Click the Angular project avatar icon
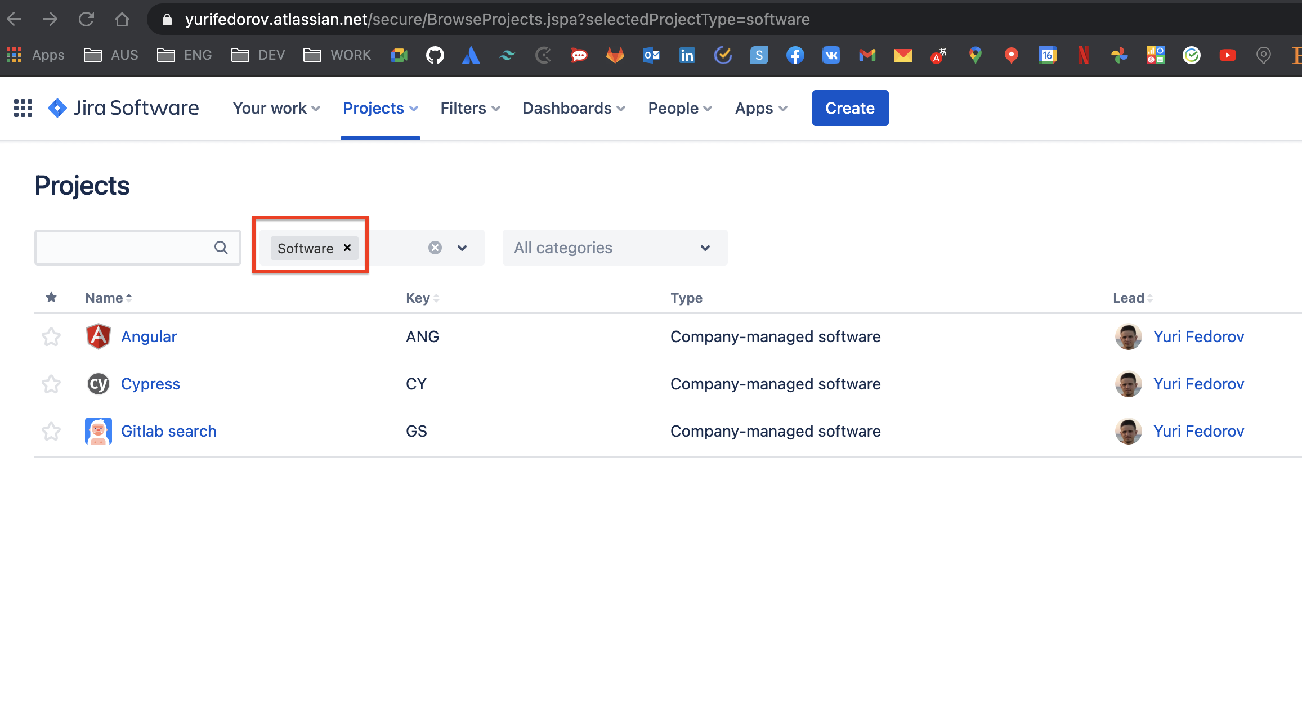Viewport: 1302px width, 709px height. 98,336
